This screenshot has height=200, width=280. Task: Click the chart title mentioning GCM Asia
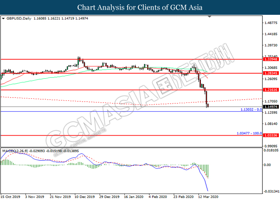140,7
